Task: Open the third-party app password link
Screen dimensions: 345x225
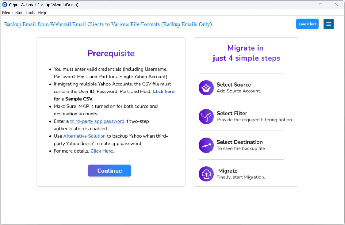Action: [97, 121]
